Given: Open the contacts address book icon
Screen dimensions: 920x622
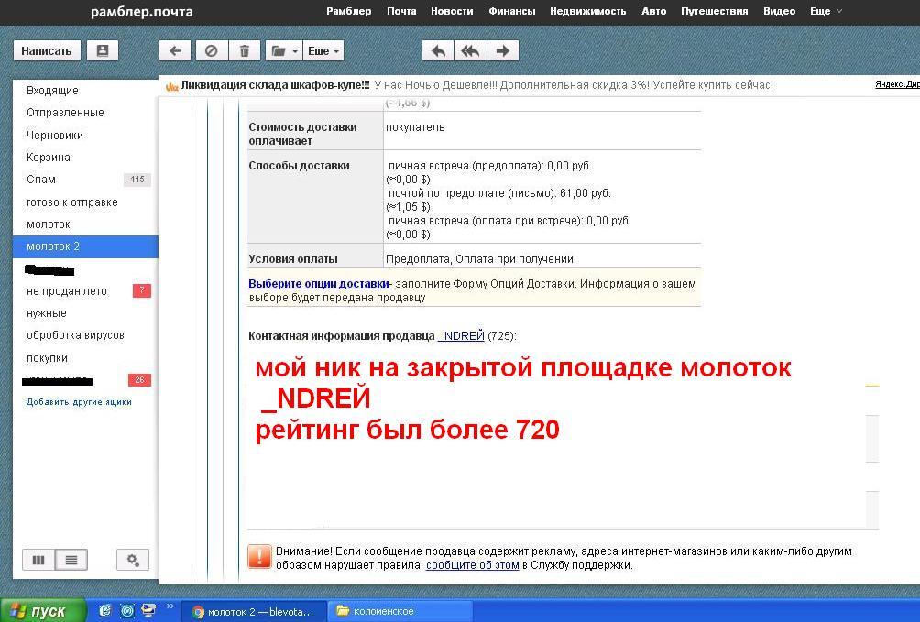Looking at the screenshot, I should (102, 50).
